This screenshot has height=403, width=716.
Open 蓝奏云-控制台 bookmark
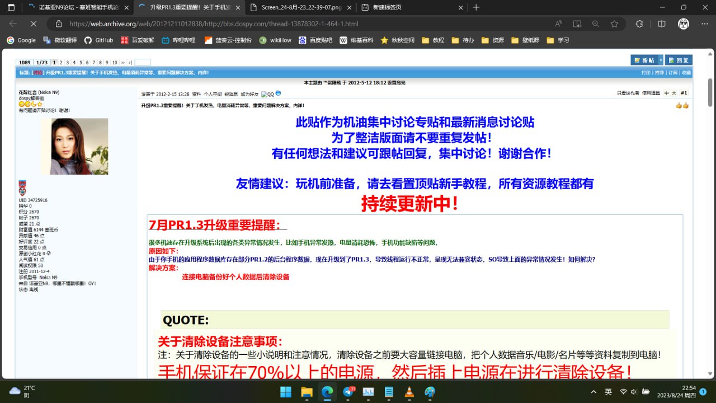coord(228,40)
